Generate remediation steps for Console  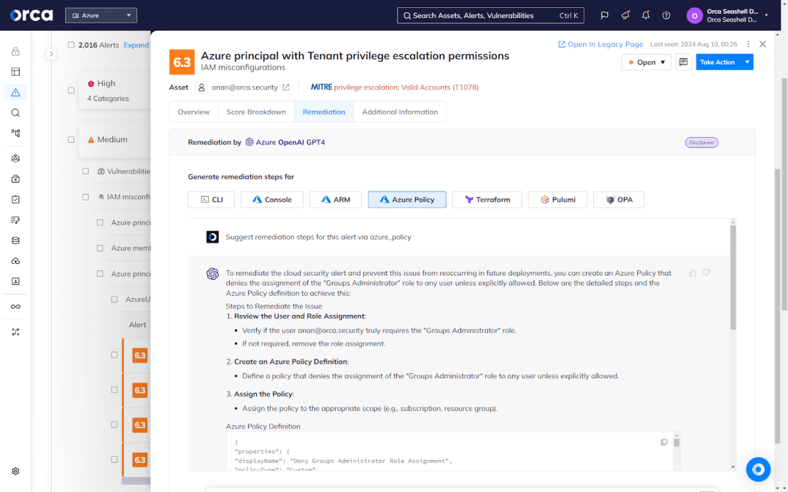coord(272,200)
